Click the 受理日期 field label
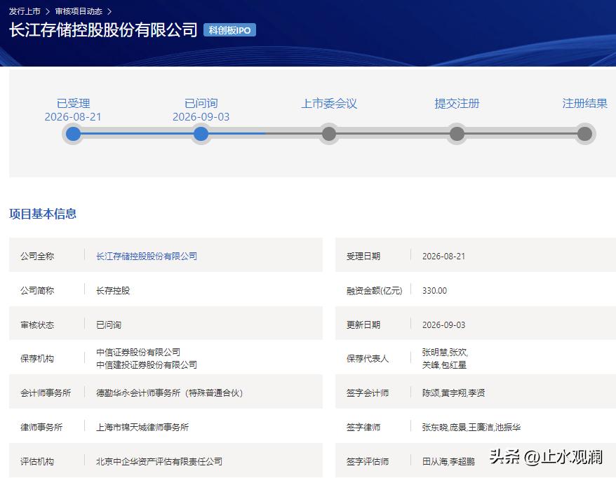This screenshot has height=478, width=616. click(363, 257)
